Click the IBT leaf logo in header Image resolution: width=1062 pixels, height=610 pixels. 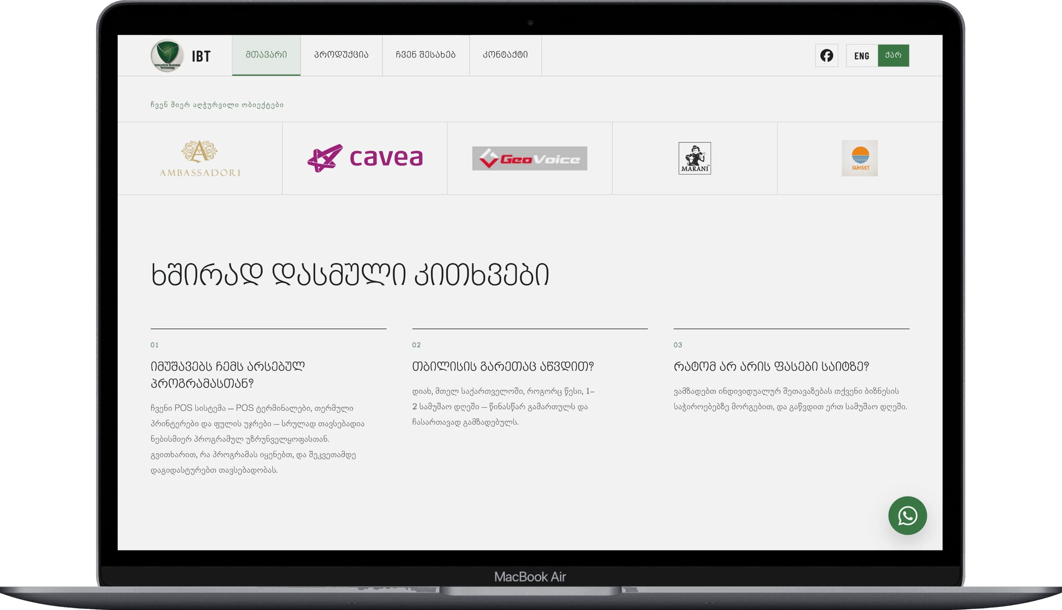167,55
